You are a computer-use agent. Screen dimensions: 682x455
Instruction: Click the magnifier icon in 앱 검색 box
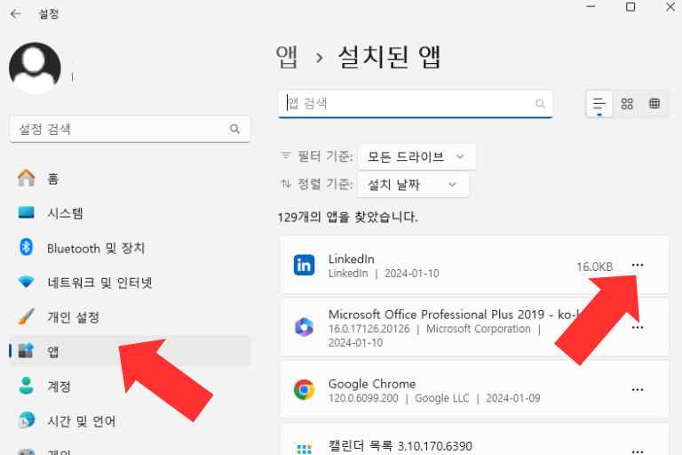(x=540, y=104)
